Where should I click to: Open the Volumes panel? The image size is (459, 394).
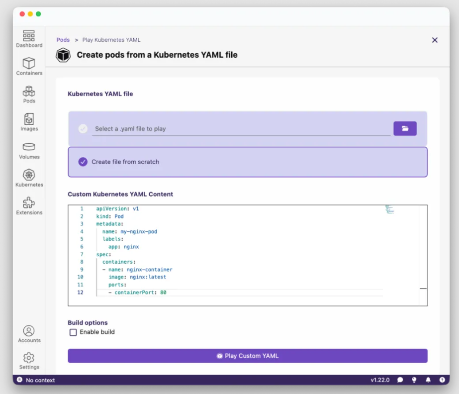tap(29, 150)
